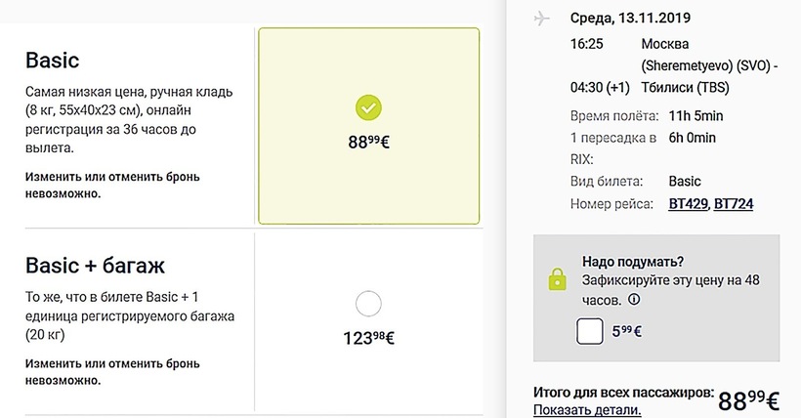The width and height of the screenshot is (801, 418).
Task: Open the BT724 flight number link
Action: 734,204
